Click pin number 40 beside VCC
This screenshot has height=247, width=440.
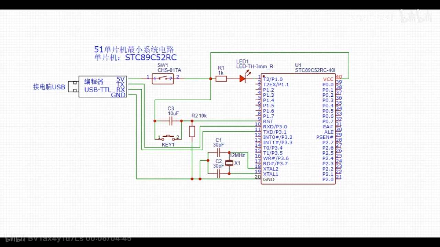point(339,77)
